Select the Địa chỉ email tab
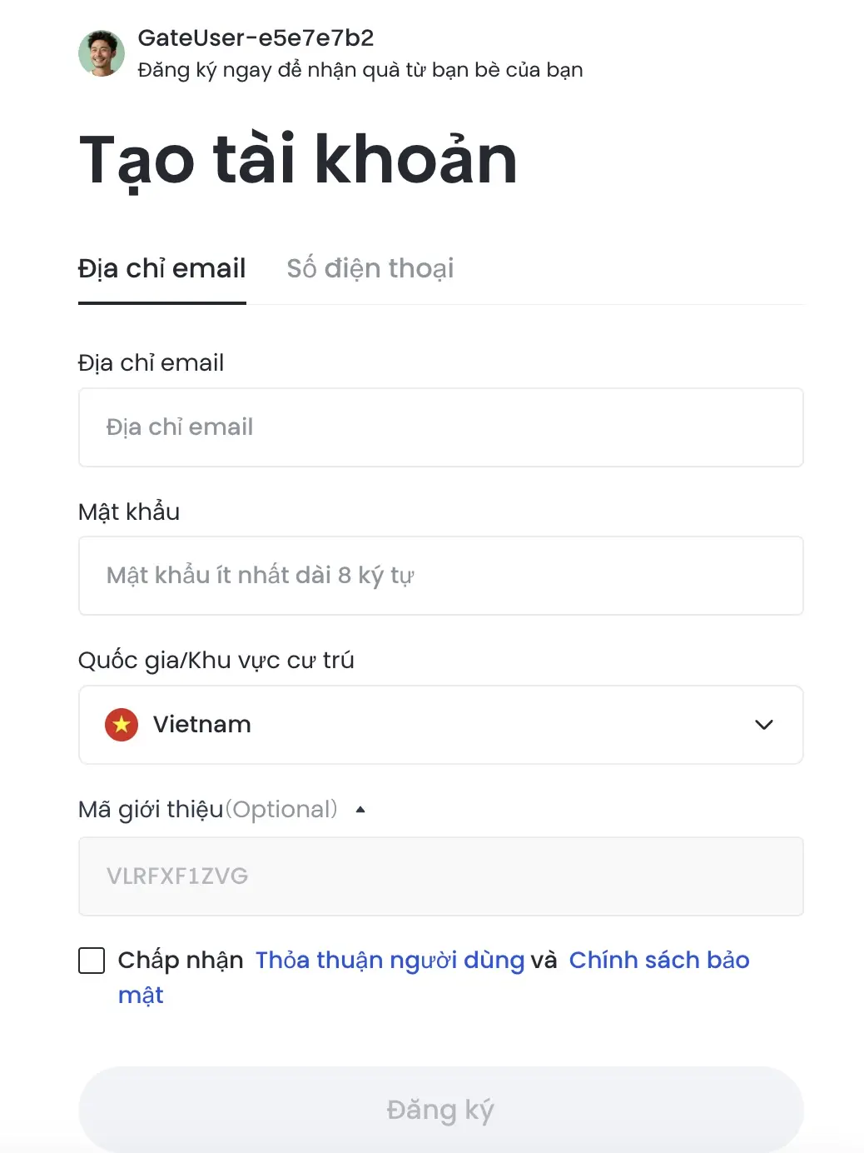 click(161, 268)
